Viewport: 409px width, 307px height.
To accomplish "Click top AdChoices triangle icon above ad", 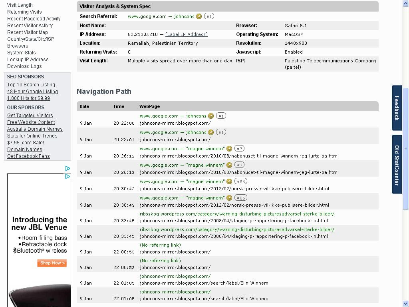I will tap(68, 168).
